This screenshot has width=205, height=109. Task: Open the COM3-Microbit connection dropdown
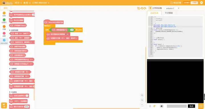(x=41, y=3)
